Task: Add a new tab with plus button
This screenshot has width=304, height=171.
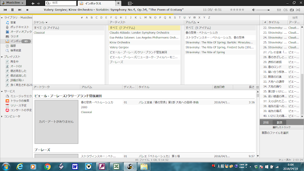Action: pyautogui.click(x=118, y=3)
